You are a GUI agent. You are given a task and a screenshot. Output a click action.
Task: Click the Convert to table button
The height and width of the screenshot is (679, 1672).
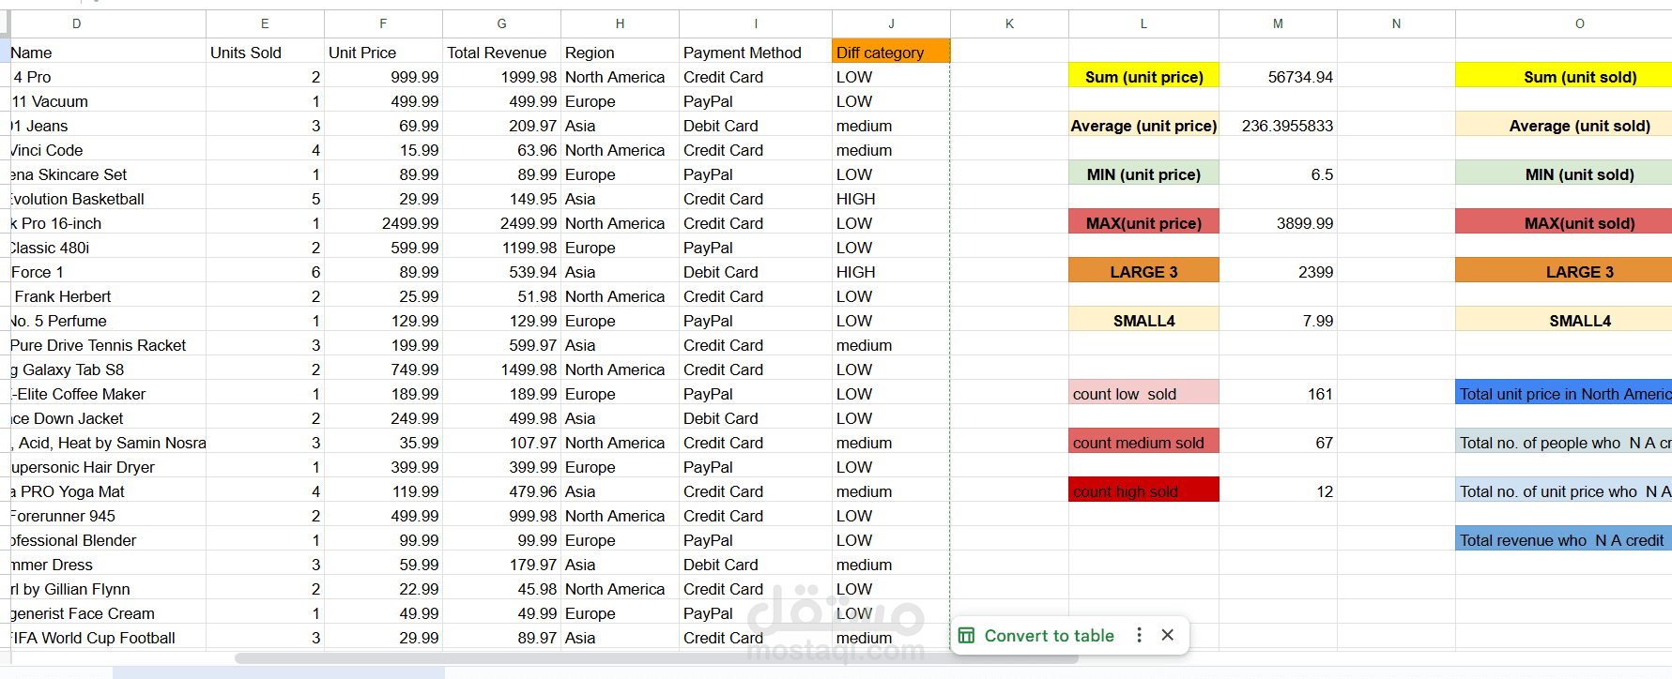(x=1049, y=636)
